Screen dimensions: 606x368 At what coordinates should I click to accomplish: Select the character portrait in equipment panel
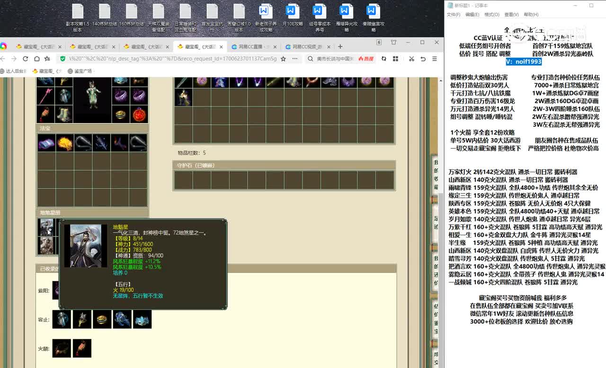click(92, 101)
